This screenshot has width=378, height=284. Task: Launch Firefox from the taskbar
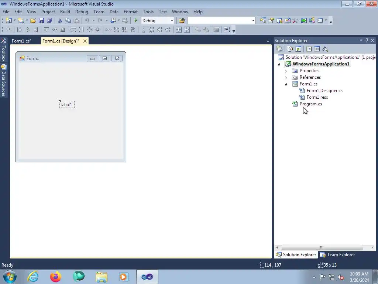(x=55, y=277)
